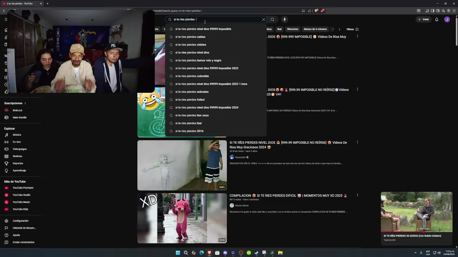
Task: Choose suggestion 'si te ries pierdes chistes'
Action: tap(216, 45)
